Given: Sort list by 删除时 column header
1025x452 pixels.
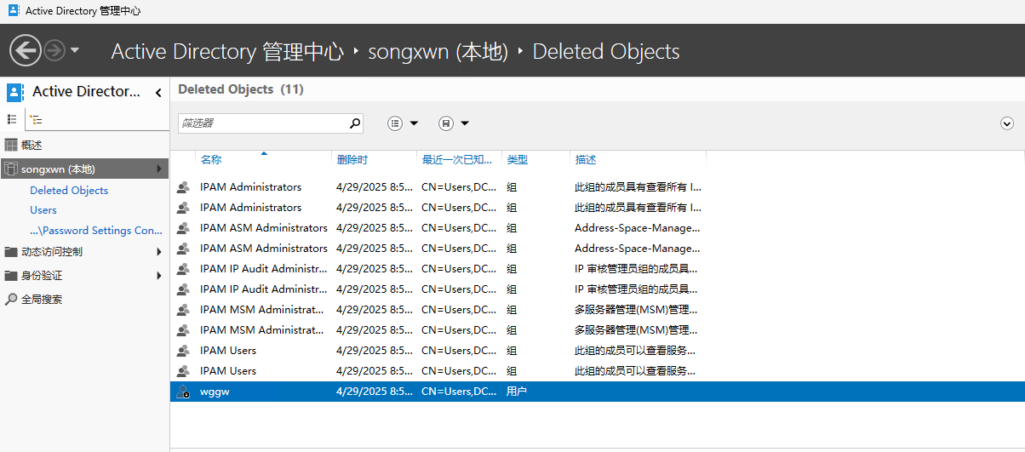Looking at the screenshot, I should click(x=352, y=160).
